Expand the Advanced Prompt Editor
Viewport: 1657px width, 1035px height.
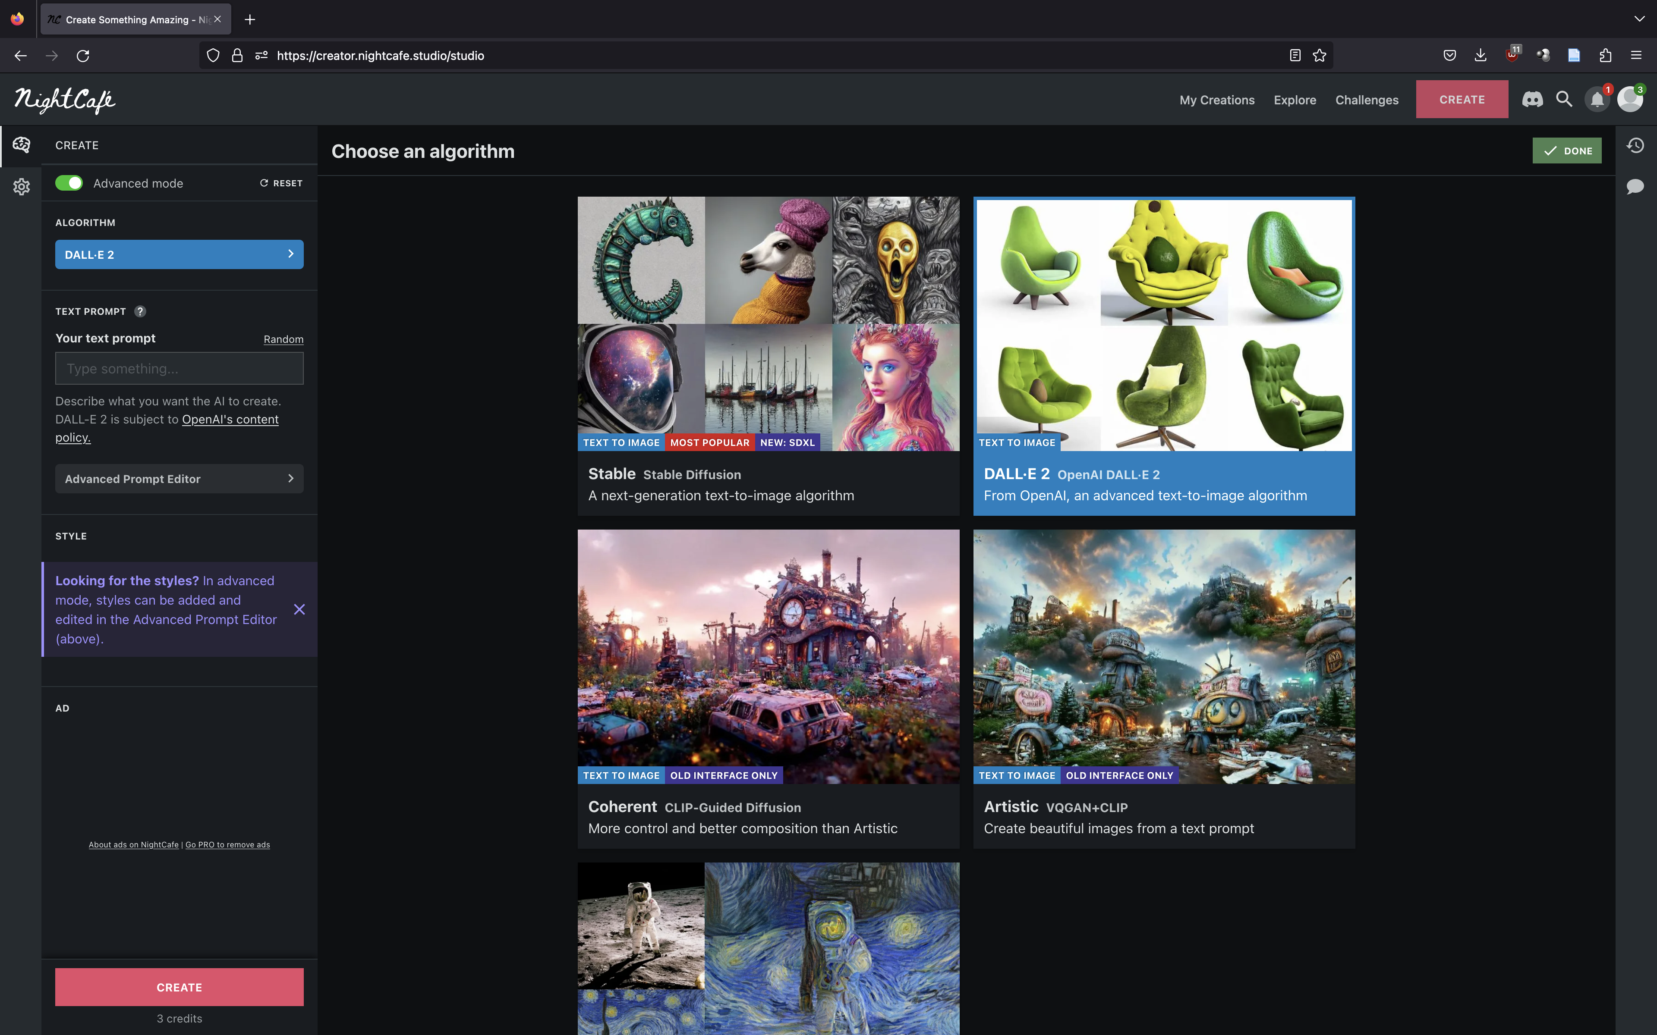click(180, 479)
